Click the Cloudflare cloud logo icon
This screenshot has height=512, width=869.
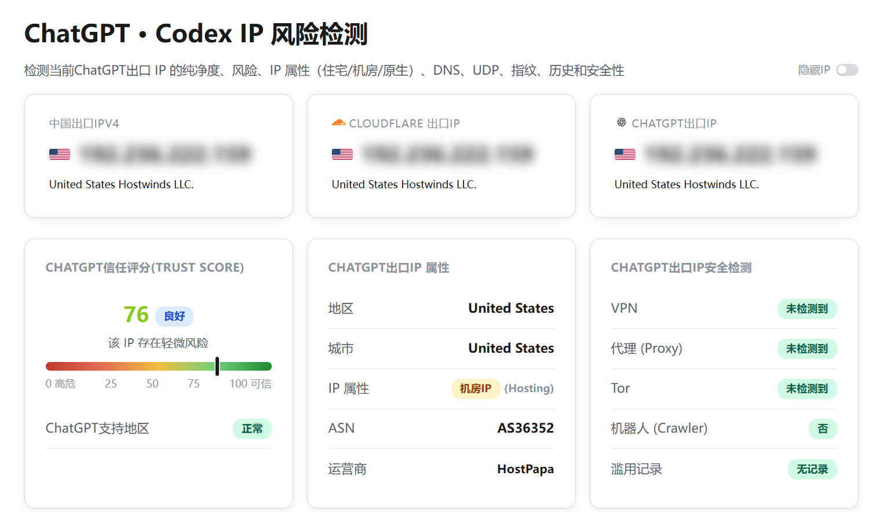tap(338, 123)
